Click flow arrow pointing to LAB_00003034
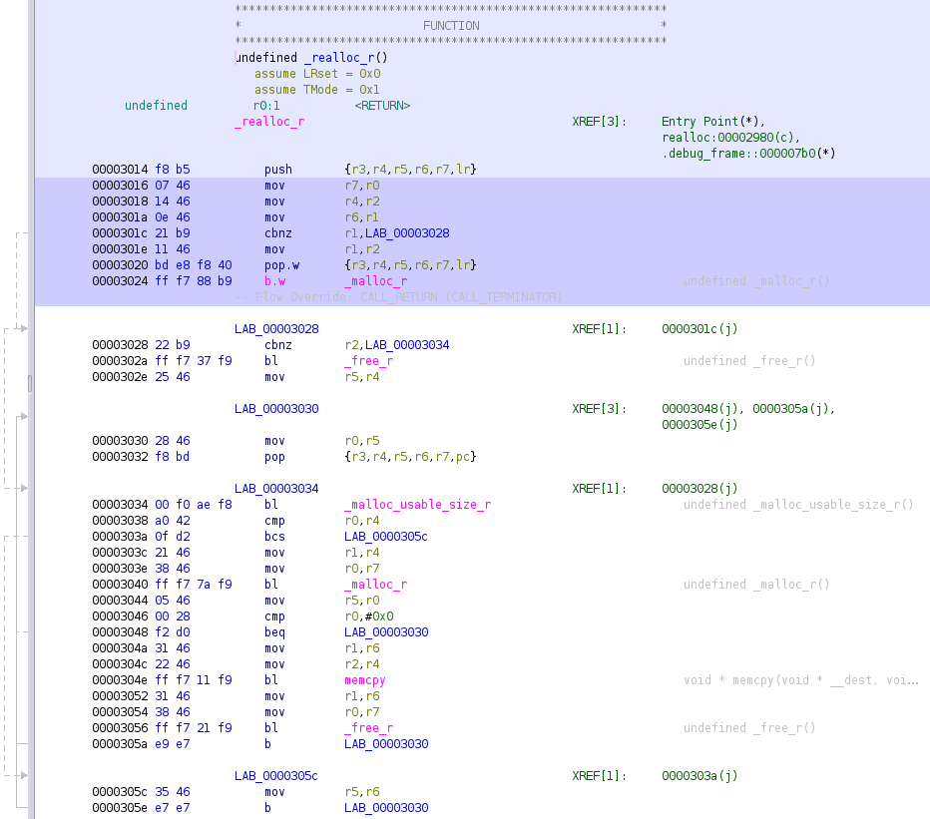This screenshot has width=930, height=819. point(23,488)
